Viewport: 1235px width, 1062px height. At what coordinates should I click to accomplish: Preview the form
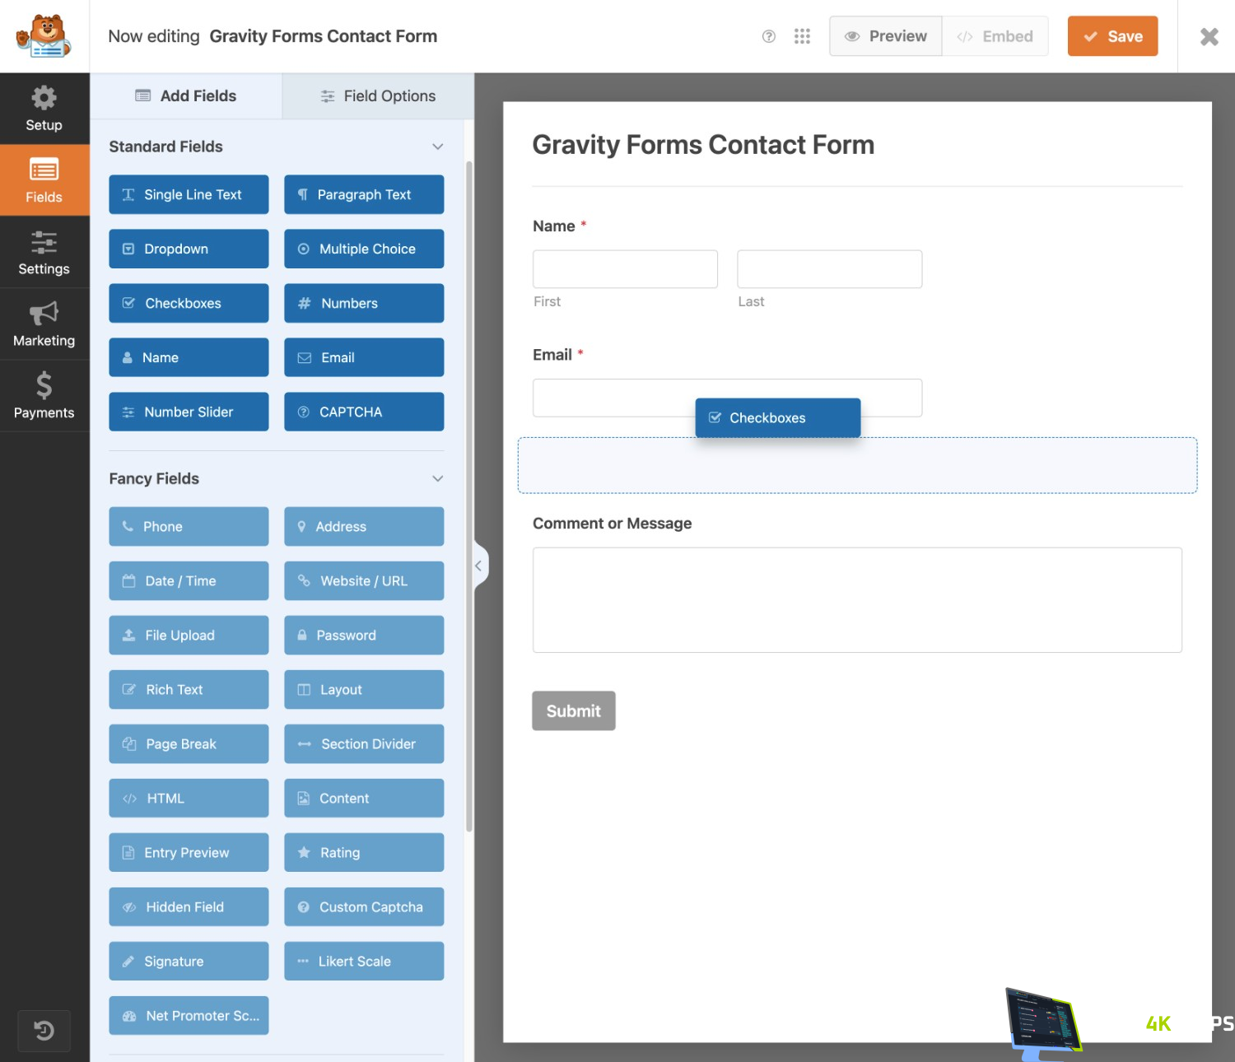885,36
